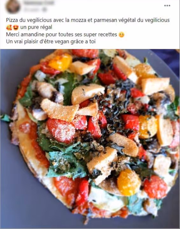Click the word 'Merci' starting third line

(x=13, y=34)
